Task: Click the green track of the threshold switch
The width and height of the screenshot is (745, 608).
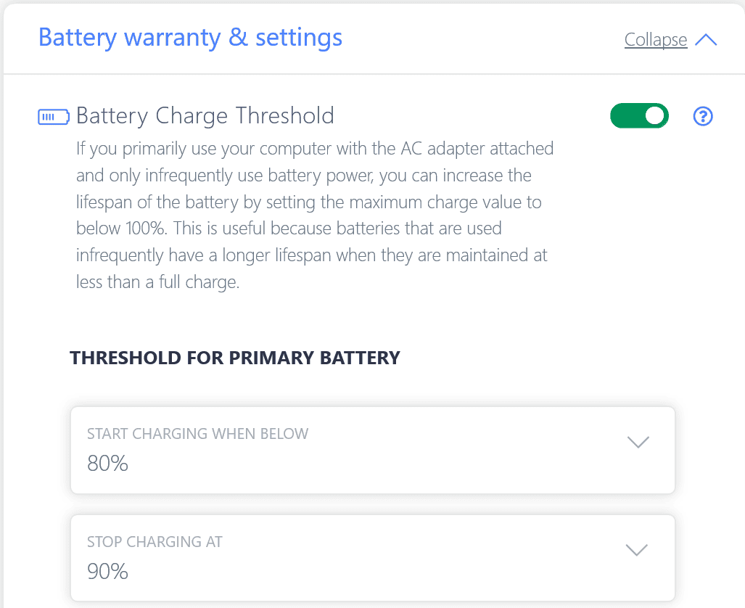Action: pos(625,116)
